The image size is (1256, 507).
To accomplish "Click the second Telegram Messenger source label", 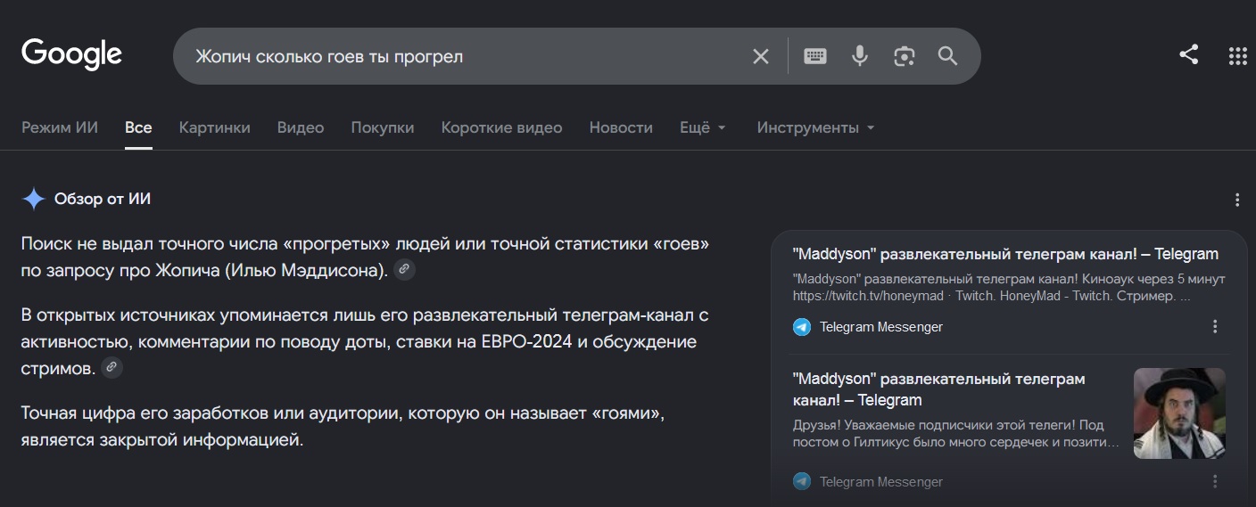I will [881, 481].
